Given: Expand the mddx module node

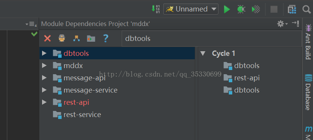Looking at the screenshot, I should tap(44, 65).
